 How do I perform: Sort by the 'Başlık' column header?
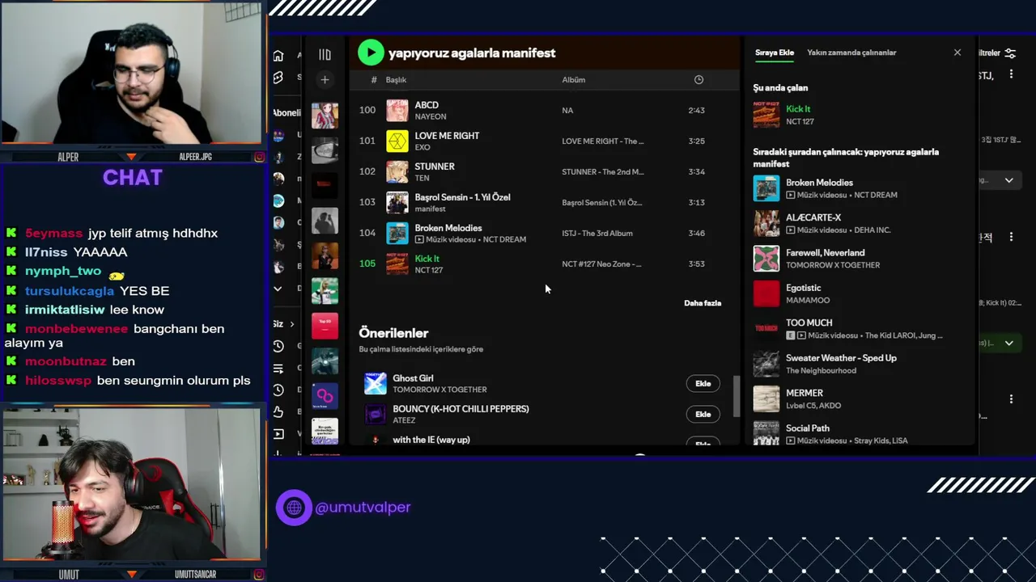[396, 79]
